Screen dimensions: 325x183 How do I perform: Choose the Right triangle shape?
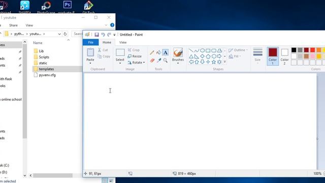tap(197, 56)
